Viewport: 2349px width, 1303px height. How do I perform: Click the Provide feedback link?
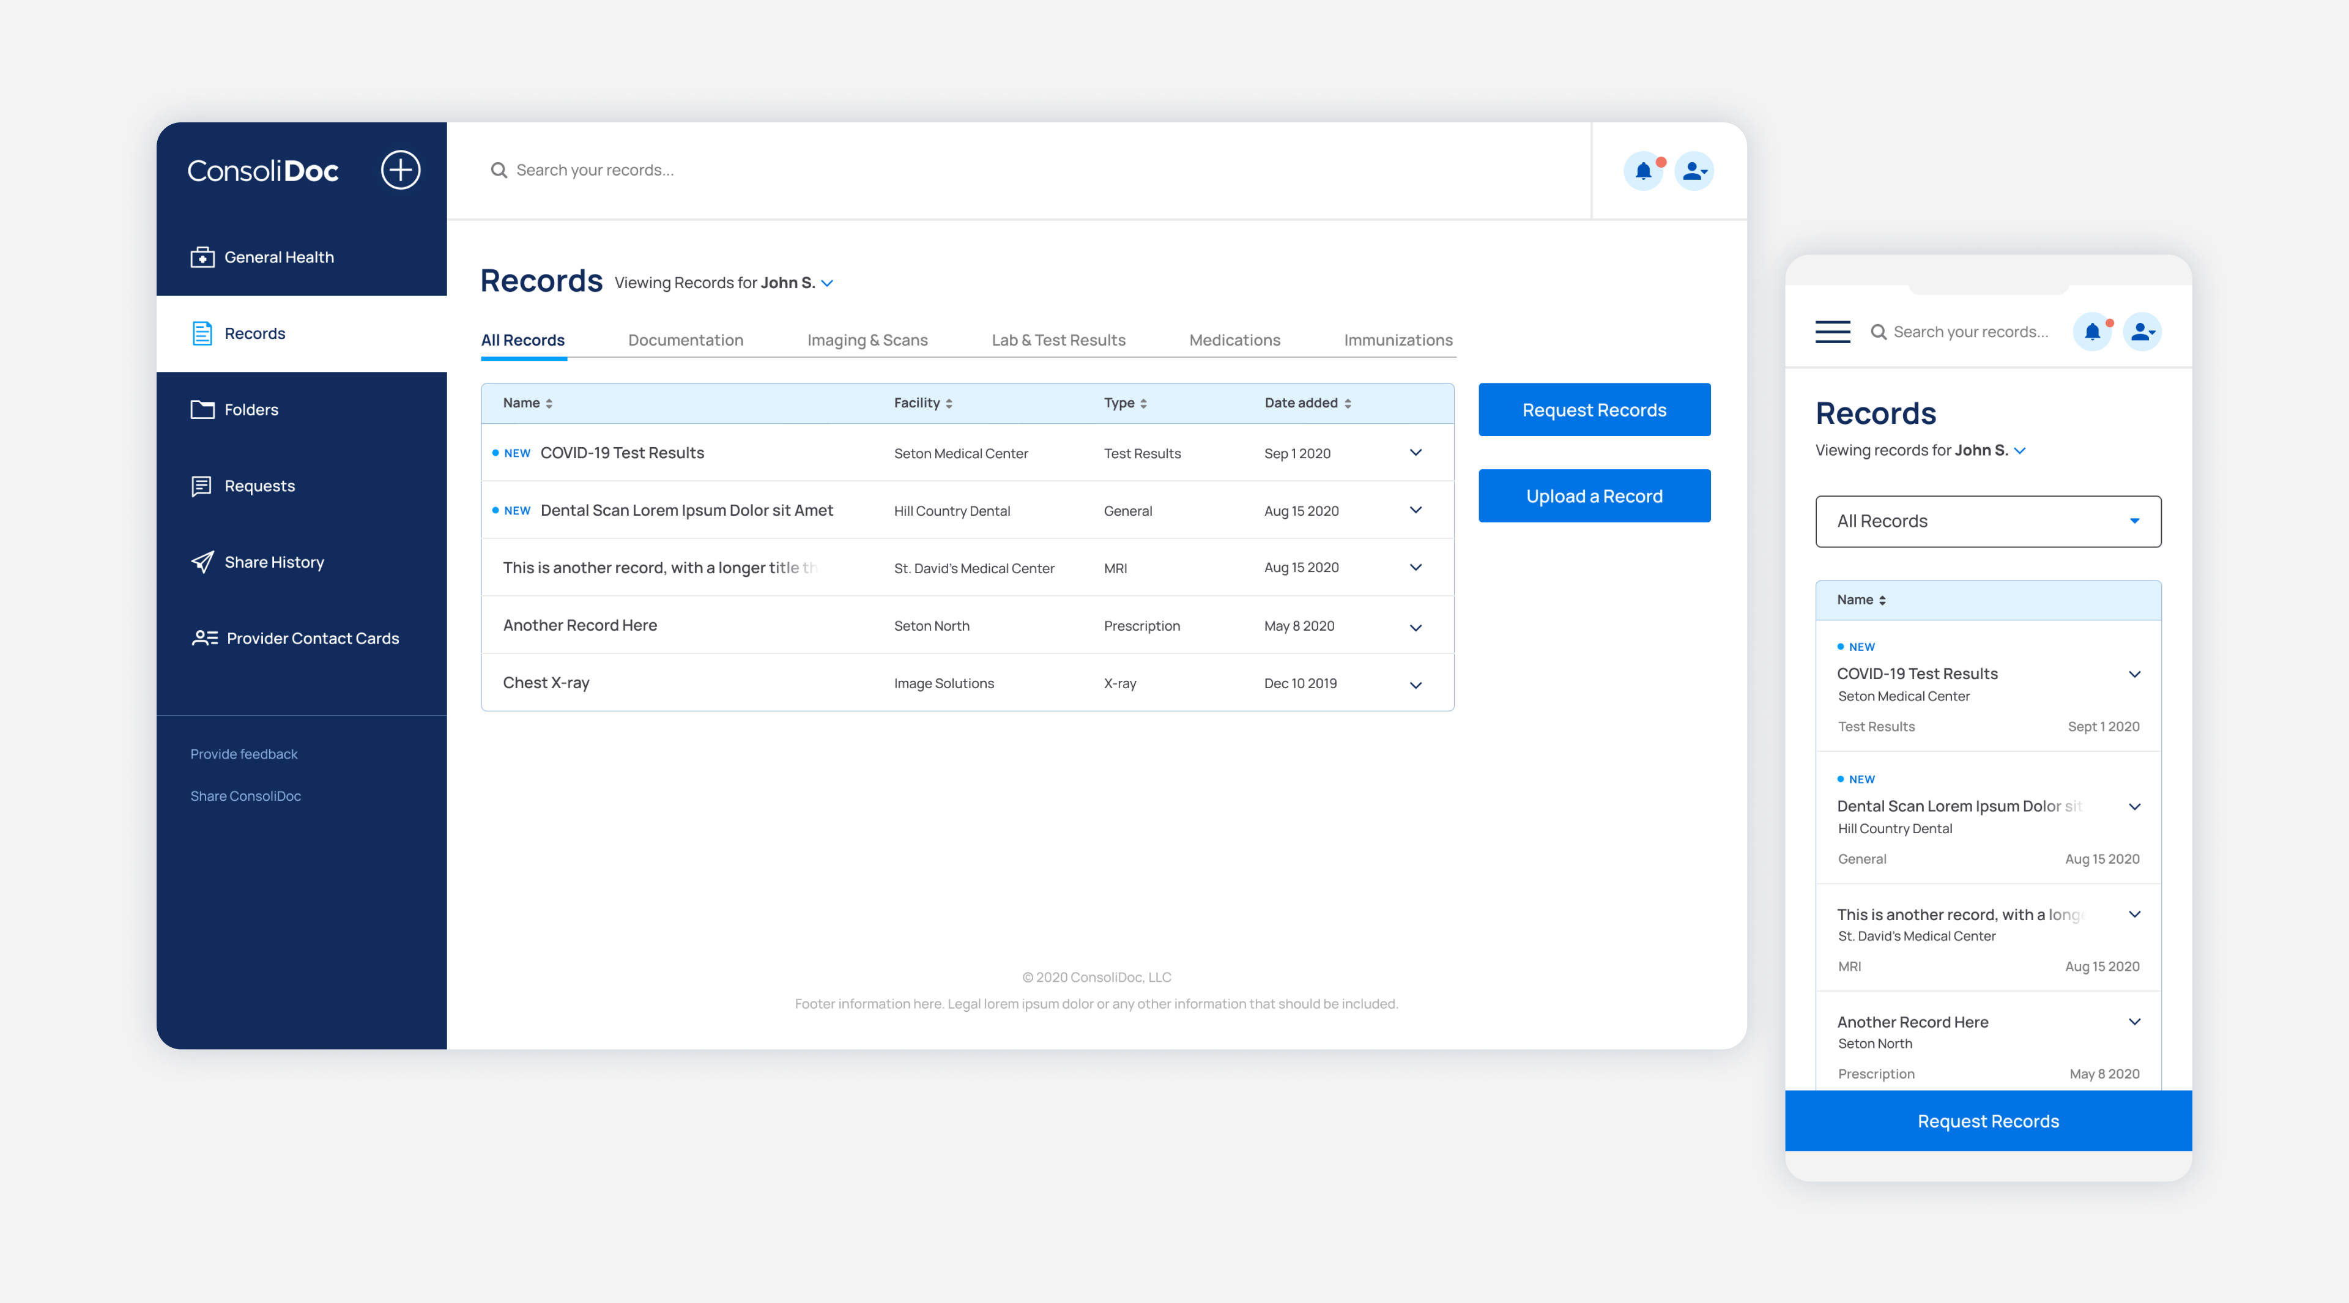pyautogui.click(x=243, y=754)
